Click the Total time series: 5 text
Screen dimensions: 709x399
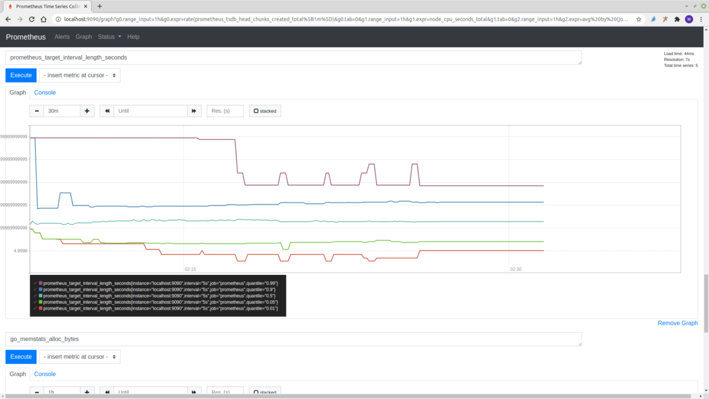[x=681, y=66]
